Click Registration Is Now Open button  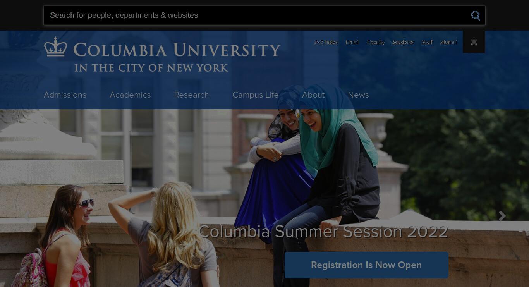[x=366, y=265]
